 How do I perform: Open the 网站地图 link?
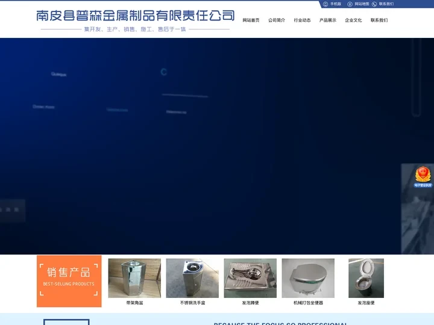[362, 4]
